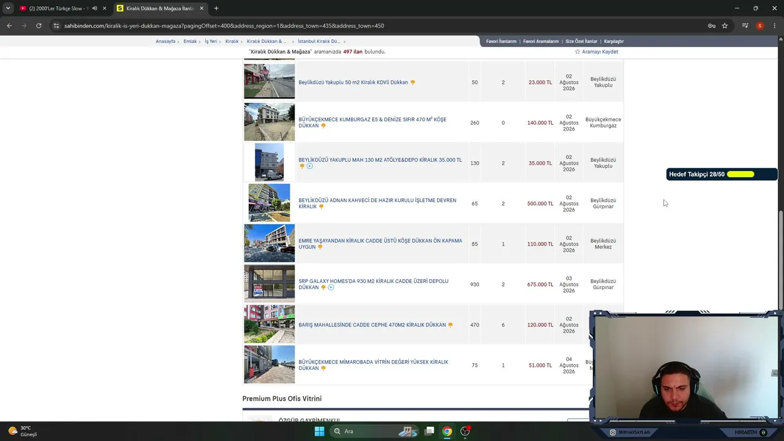Click Aramayı Kaydet to save search

point(600,52)
